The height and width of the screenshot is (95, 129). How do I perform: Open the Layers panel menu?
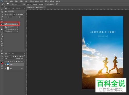point(24,53)
